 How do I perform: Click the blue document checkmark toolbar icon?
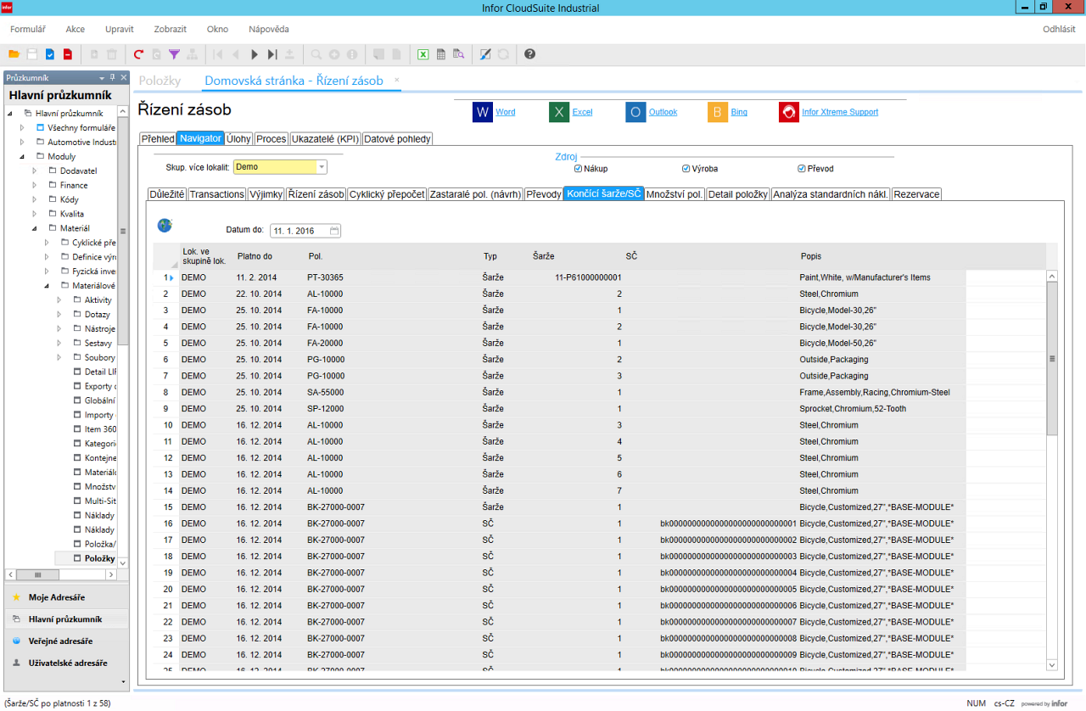(50, 54)
